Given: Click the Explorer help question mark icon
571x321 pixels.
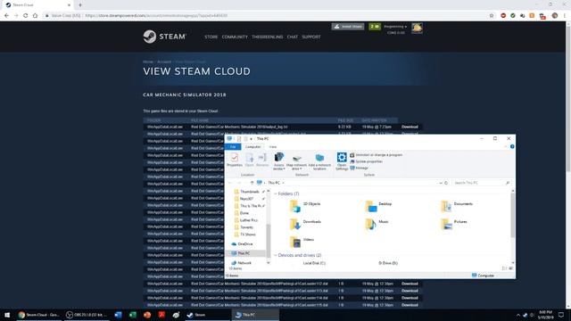Looking at the screenshot, I should click(x=512, y=146).
